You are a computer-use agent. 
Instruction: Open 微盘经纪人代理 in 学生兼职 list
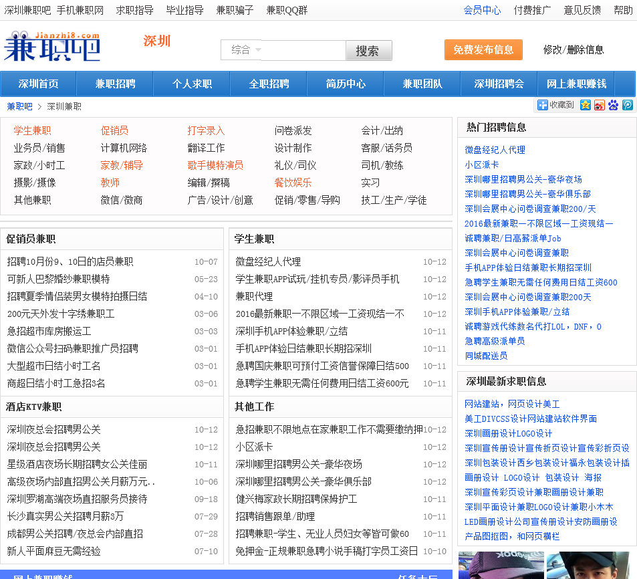[x=268, y=261]
